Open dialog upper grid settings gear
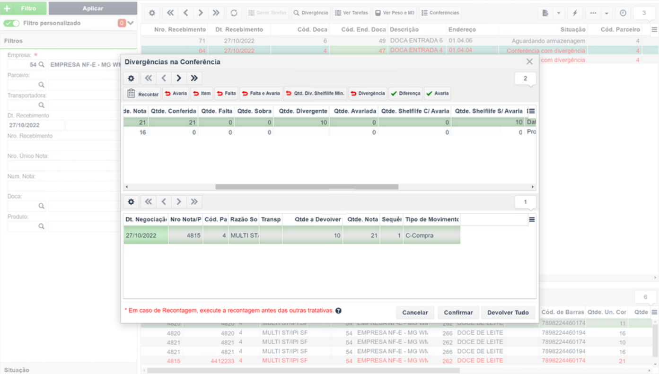This screenshot has height=374, width=659. [x=131, y=78]
